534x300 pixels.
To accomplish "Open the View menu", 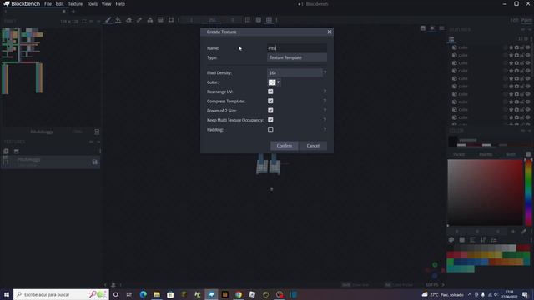I will tap(106, 4).
